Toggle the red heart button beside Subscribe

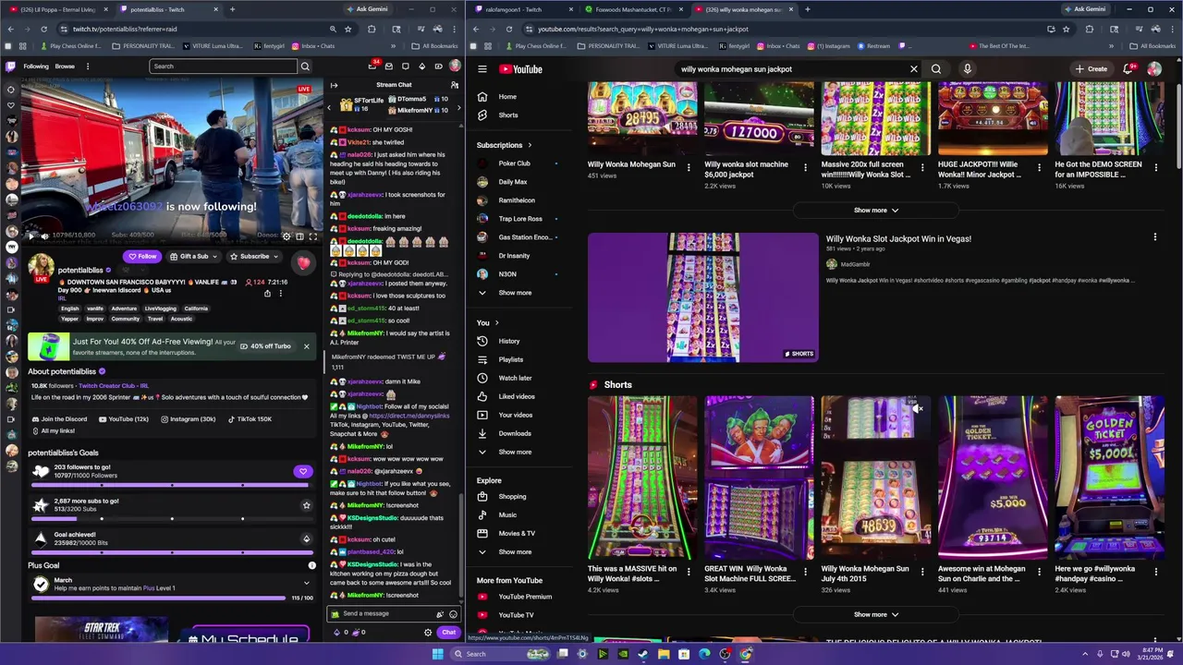tap(303, 263)
